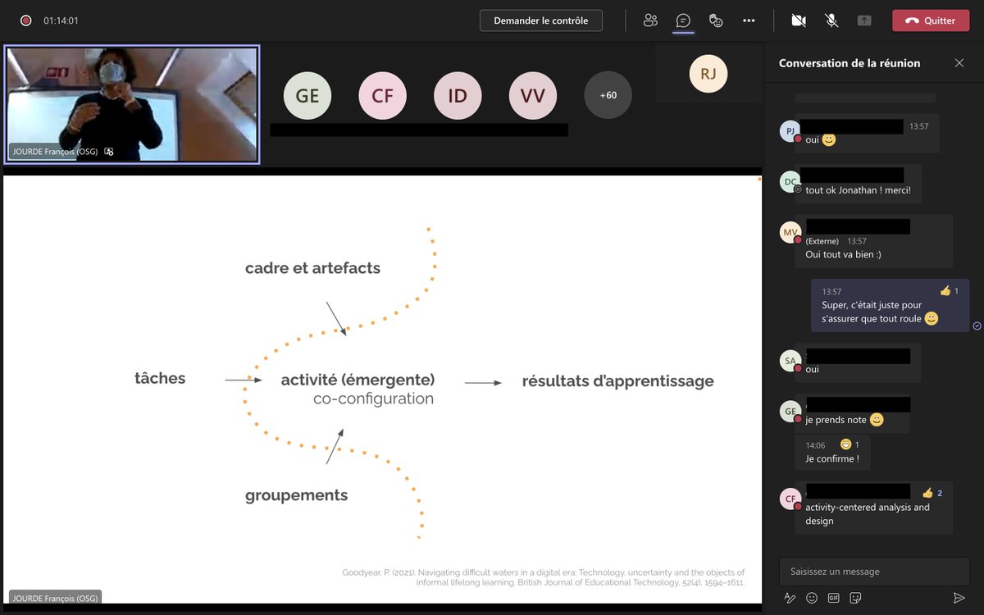
Task: Send the chat message
Action: (959, 598)
